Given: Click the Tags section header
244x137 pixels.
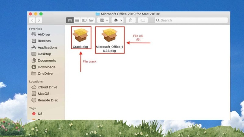Looking at the screenshot, I should (x=32, y=108).
